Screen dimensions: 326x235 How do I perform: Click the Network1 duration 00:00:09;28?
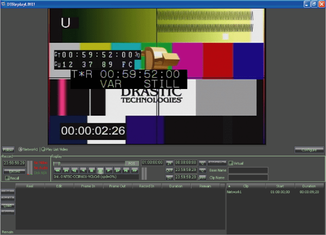[x=309, y=192]
